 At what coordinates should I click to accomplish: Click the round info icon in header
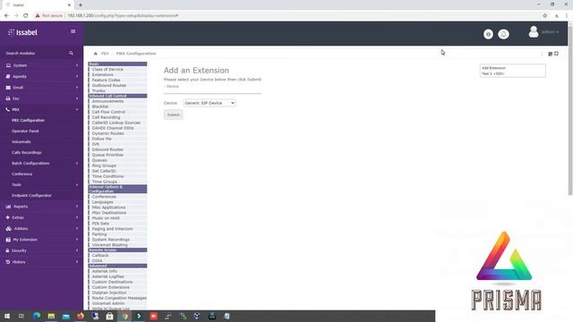tap(488, 34)
